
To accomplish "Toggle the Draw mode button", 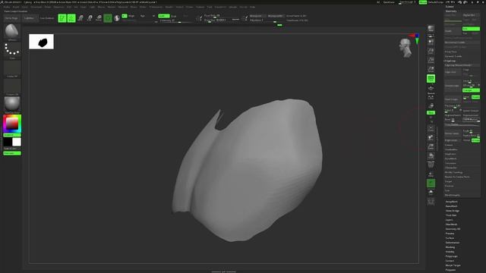I will 71,18.
